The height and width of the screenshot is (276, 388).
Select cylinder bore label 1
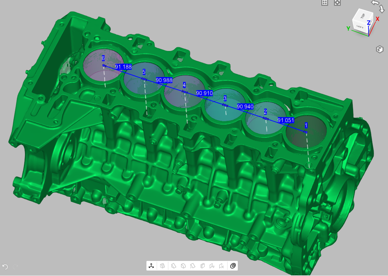306,125
